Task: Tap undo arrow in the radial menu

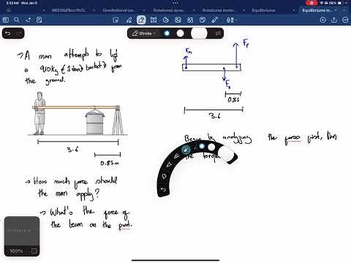Action: click(164, 189)
